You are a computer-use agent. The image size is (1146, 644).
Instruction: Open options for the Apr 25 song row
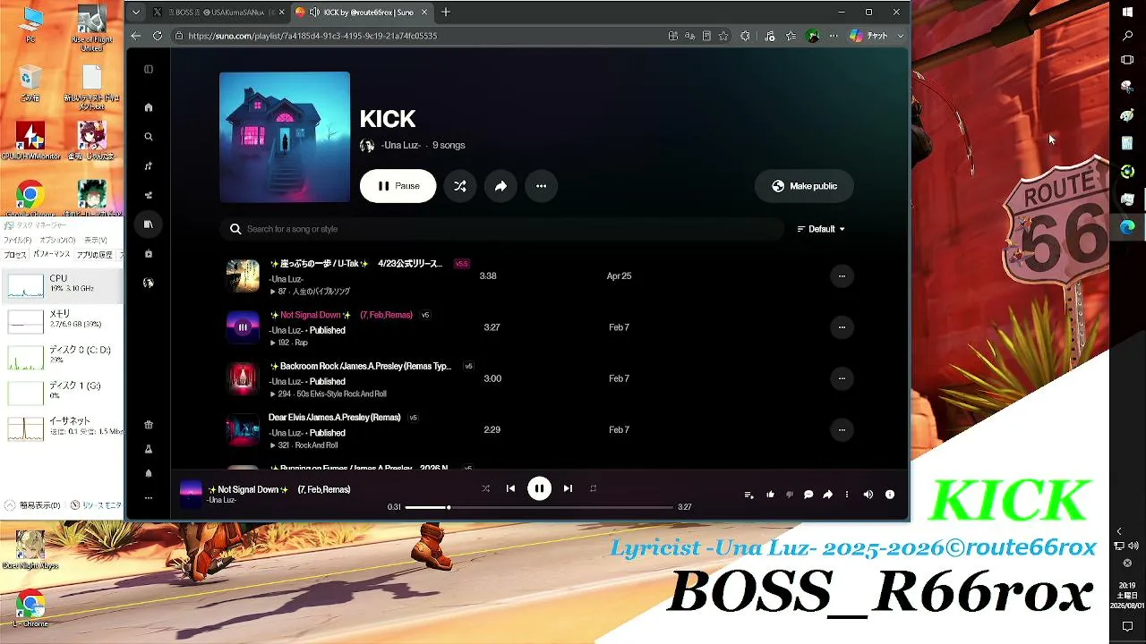[x=842, y=276]
